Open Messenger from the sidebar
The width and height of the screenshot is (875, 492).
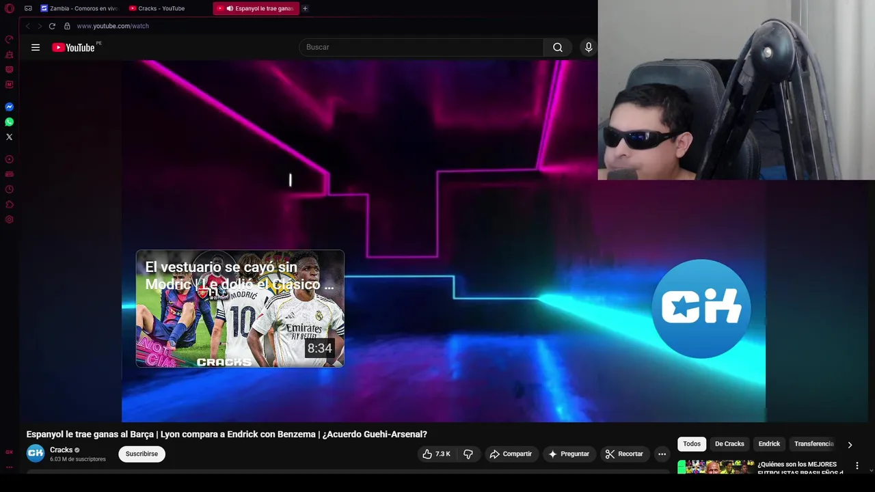point(10,107)
